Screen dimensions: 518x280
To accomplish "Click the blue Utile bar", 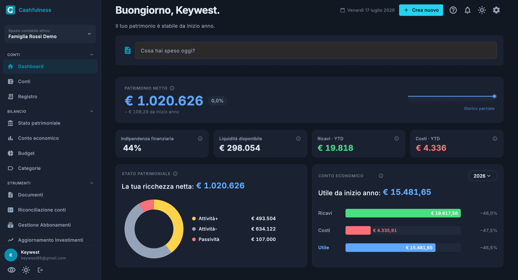I will pos(391,248).
